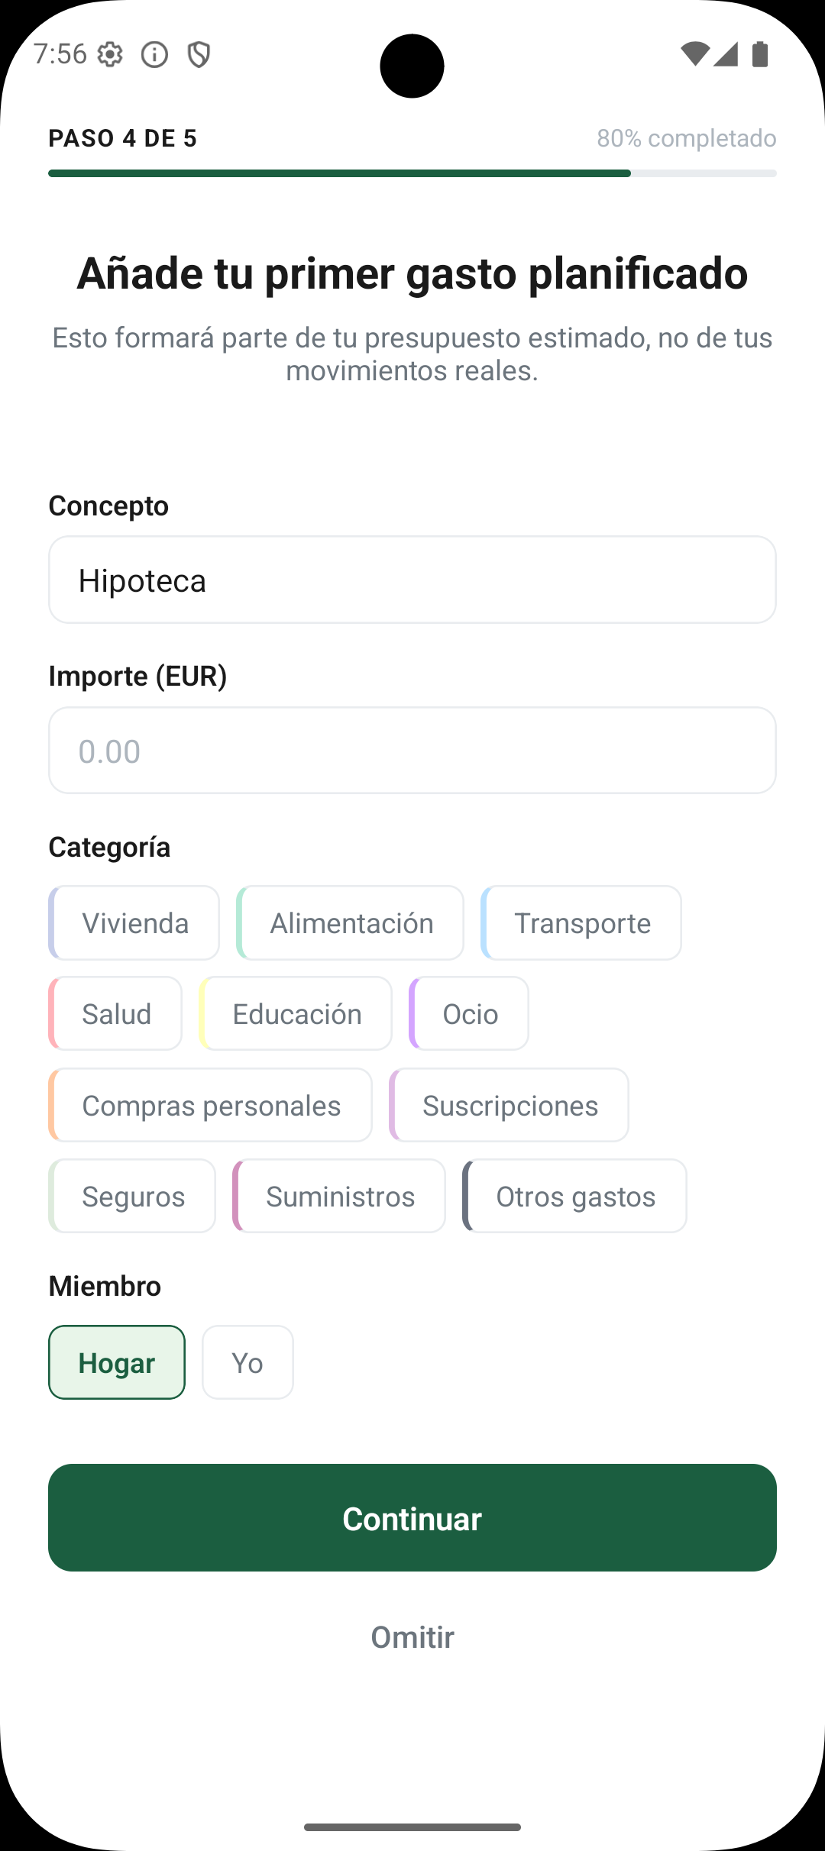
Task: Skip this step with Omitir
Action: (x=412, y=1637)
